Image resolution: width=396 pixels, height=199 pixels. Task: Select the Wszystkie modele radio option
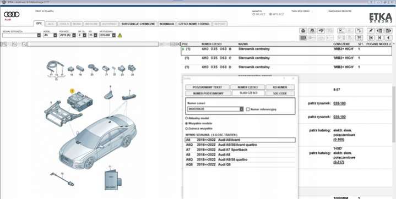tap(186, 123)
